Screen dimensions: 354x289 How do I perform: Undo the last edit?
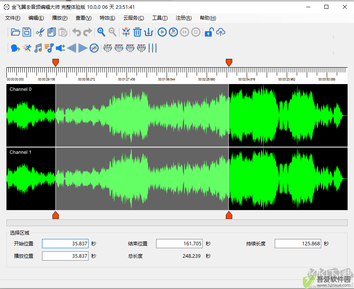[76, 32]
